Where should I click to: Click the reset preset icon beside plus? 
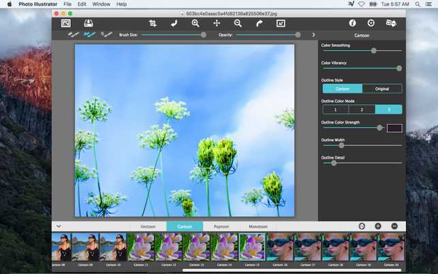(362, 226)
